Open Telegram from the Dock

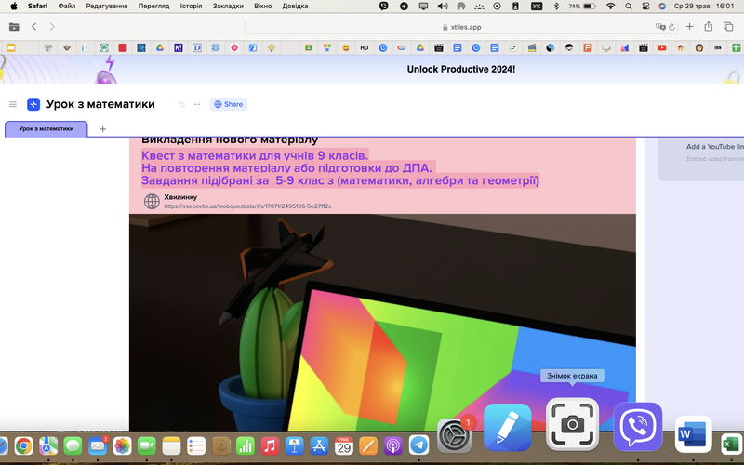(419, 445)
